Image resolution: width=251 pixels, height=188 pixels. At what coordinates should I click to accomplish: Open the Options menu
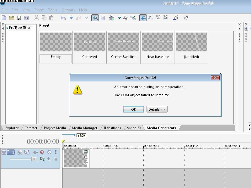68,10
